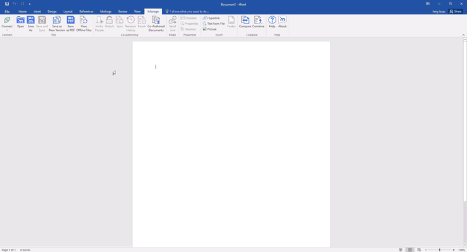Image resolution: width=467 pixels, height=252 pixels.
Task: Switch to the Layout tab
Action: tap(68, 12)
